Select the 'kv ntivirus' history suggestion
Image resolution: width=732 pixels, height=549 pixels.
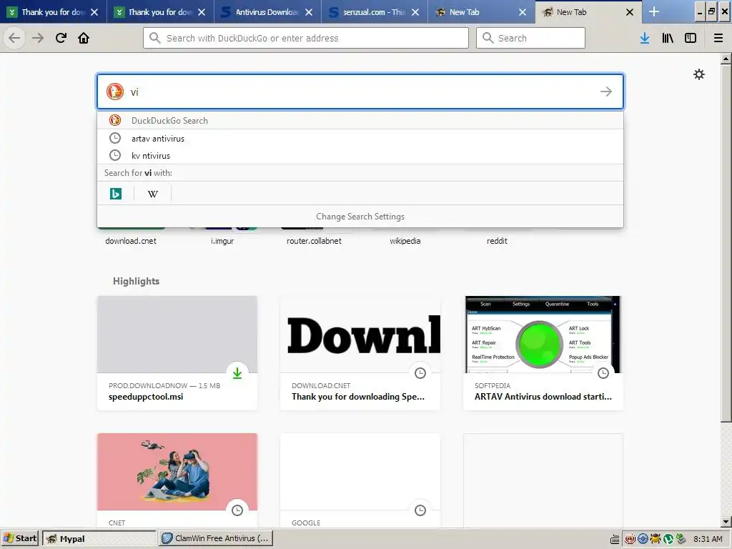(x=360, y=155)
